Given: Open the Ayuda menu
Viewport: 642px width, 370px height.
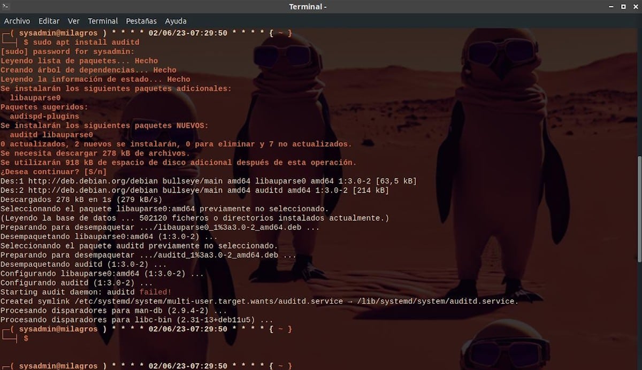Looking at the screenshot, I should coord(175,21).
